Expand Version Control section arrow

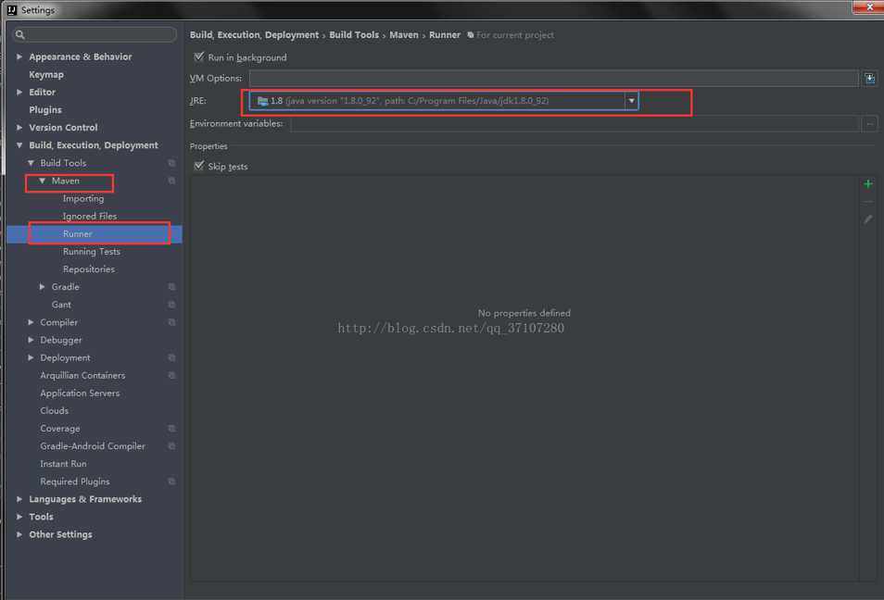[19, 128]
